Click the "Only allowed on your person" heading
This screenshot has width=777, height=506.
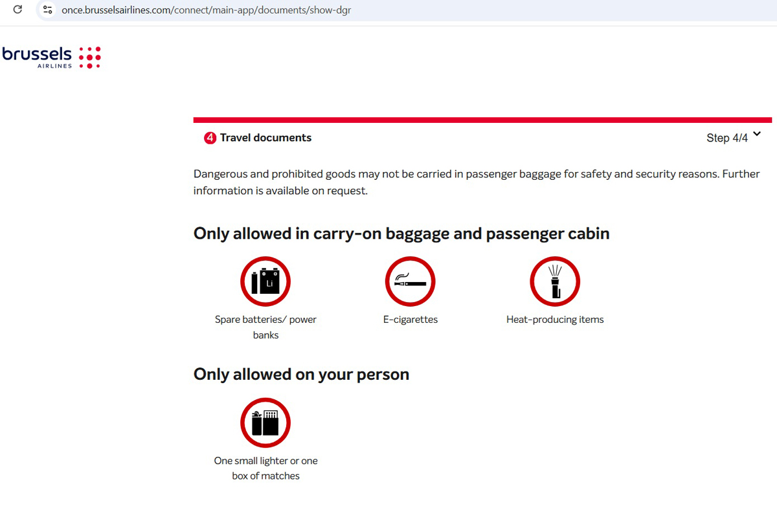pos(301,375)
